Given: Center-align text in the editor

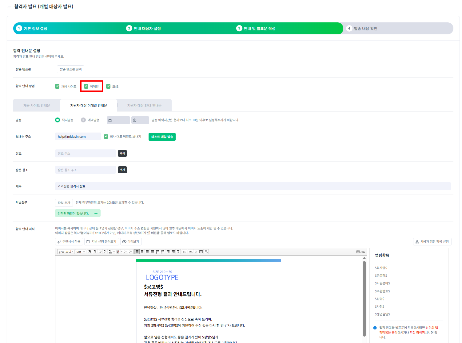Looking at the screenshot, I should click(x=142, y=252).
